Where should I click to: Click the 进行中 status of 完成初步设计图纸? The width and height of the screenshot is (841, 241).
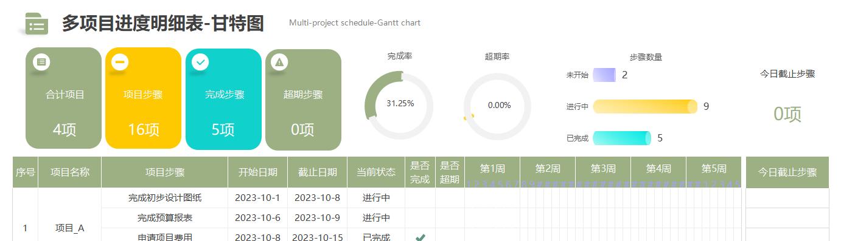coord(376,198)
